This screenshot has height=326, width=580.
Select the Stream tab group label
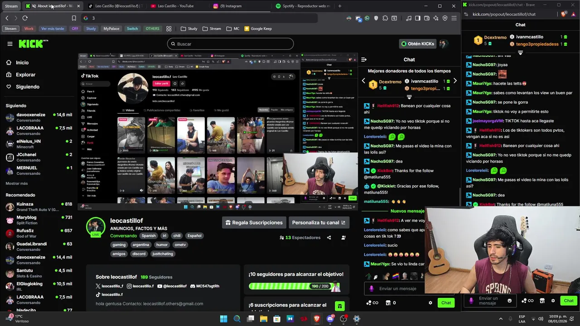coord(11,6)
